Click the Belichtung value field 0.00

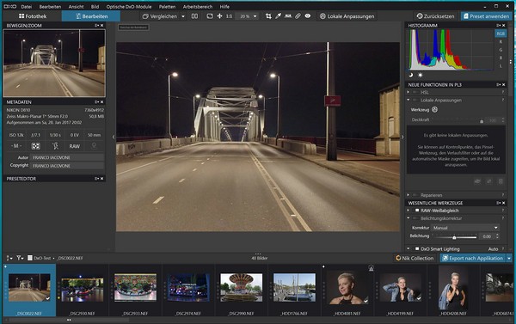pyautogui.click(x=487, y=236)
